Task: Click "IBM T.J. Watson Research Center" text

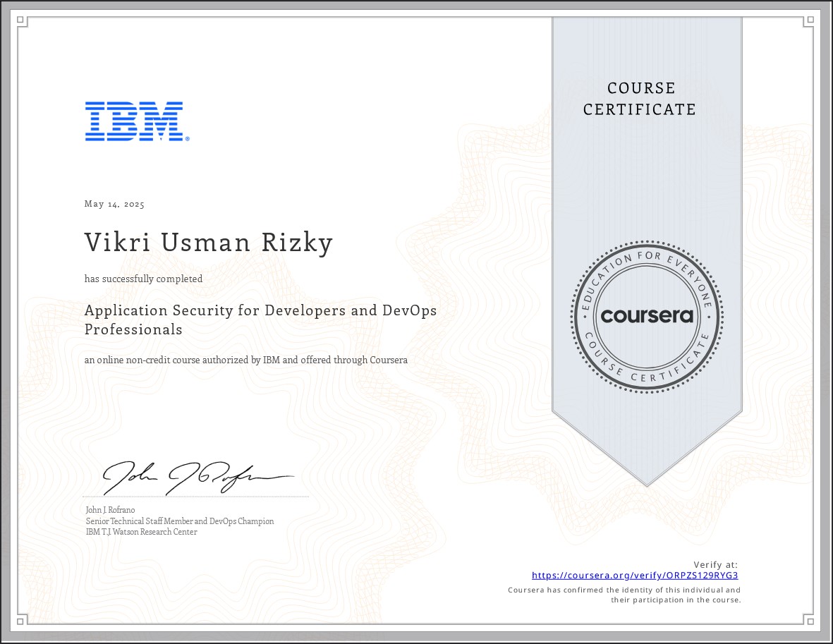Action: pyautogui.click(x=141, y=532)
